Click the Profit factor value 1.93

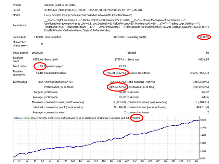click(x=40, y=66)
